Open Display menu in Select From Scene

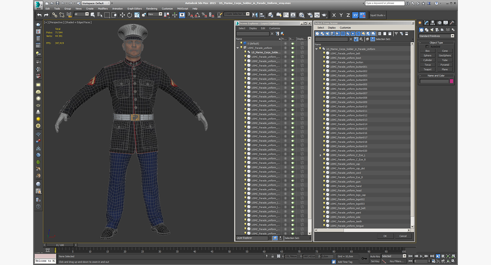pyautogui.click(x=332, y=28)
